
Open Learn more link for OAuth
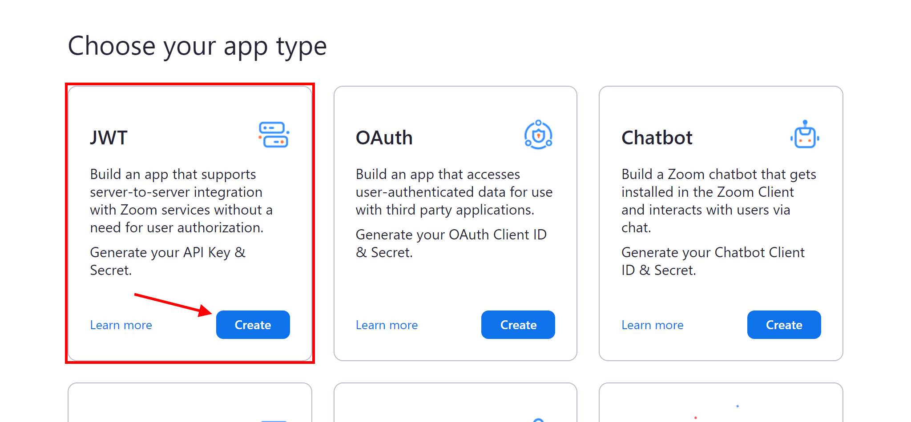[x=387, y=325]
